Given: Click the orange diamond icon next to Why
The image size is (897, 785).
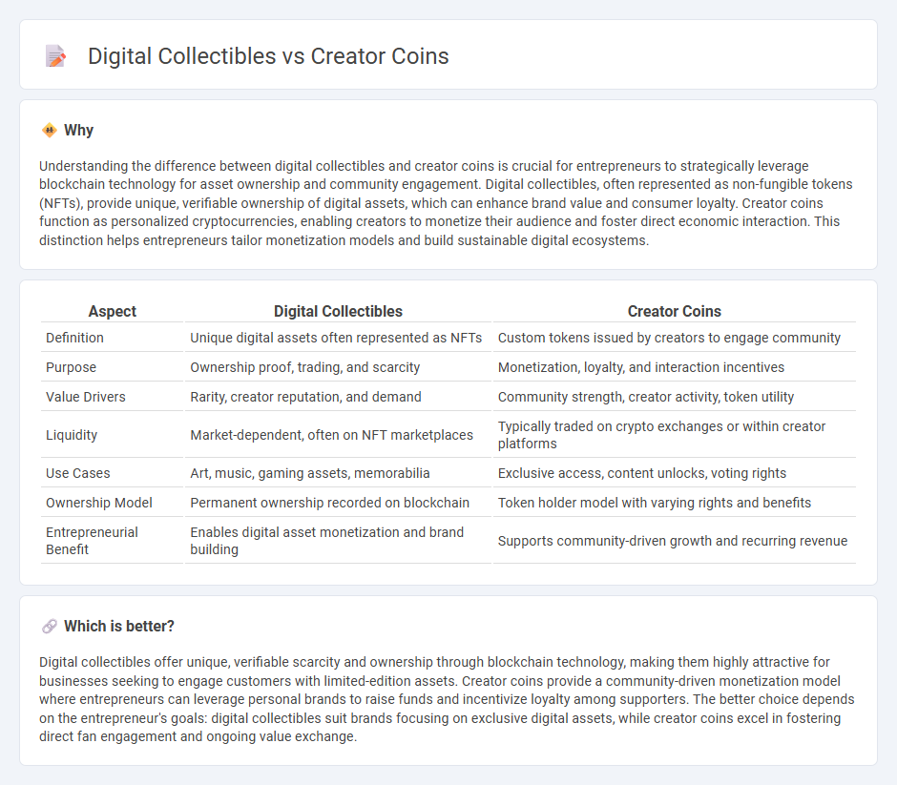Looking at the screenshot, I should pyautogui.click(x=50, y=131).
